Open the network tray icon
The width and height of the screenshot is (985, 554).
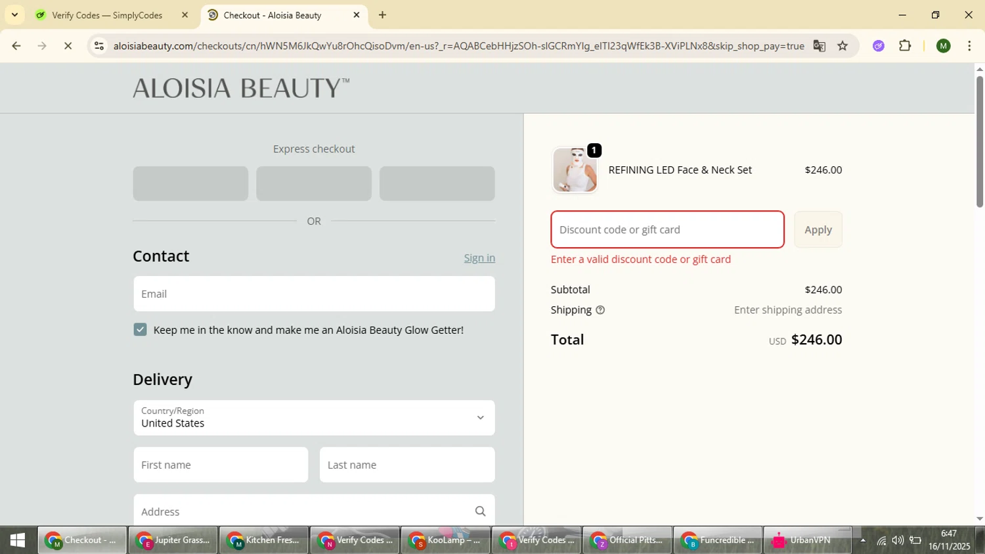point(881,541)
